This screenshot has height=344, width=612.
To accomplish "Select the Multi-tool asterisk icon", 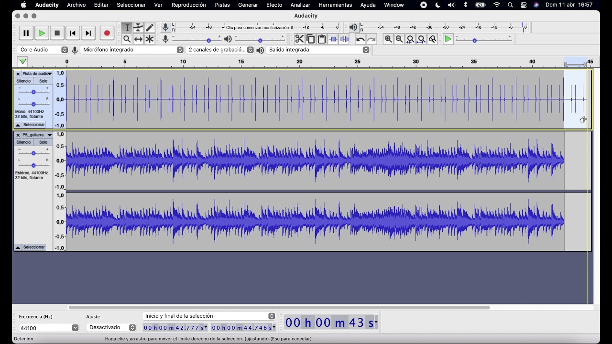I will click(150, 39).
